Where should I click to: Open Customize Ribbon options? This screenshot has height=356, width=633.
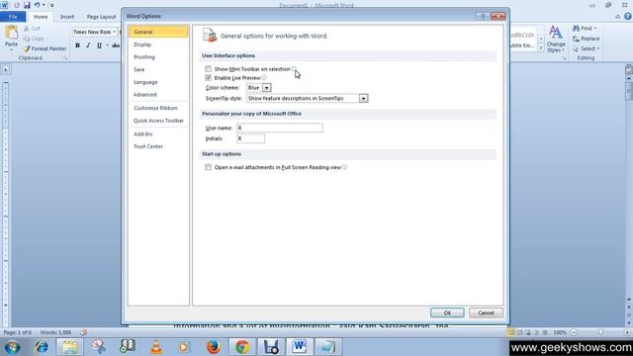click(158, 108)
